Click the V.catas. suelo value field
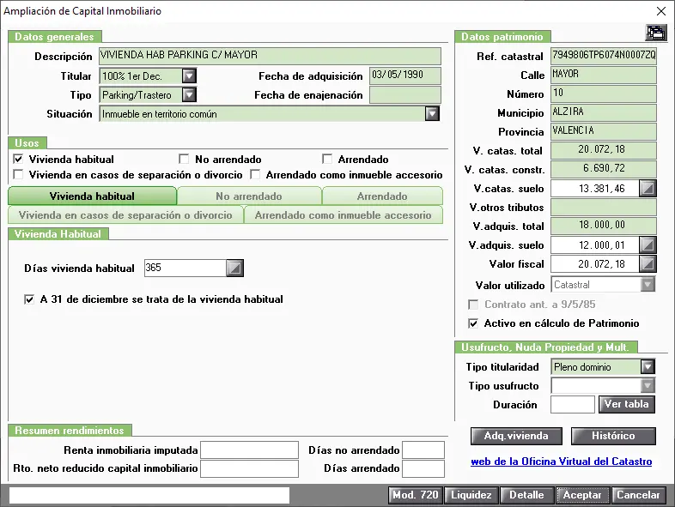This screenshot has height=507, width=675. (595, 189)
